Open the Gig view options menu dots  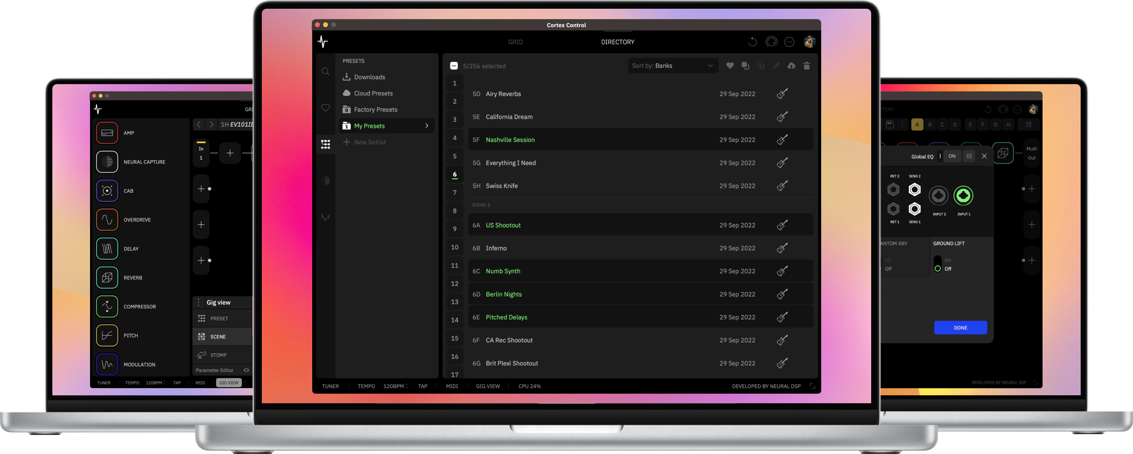[198, 302]
